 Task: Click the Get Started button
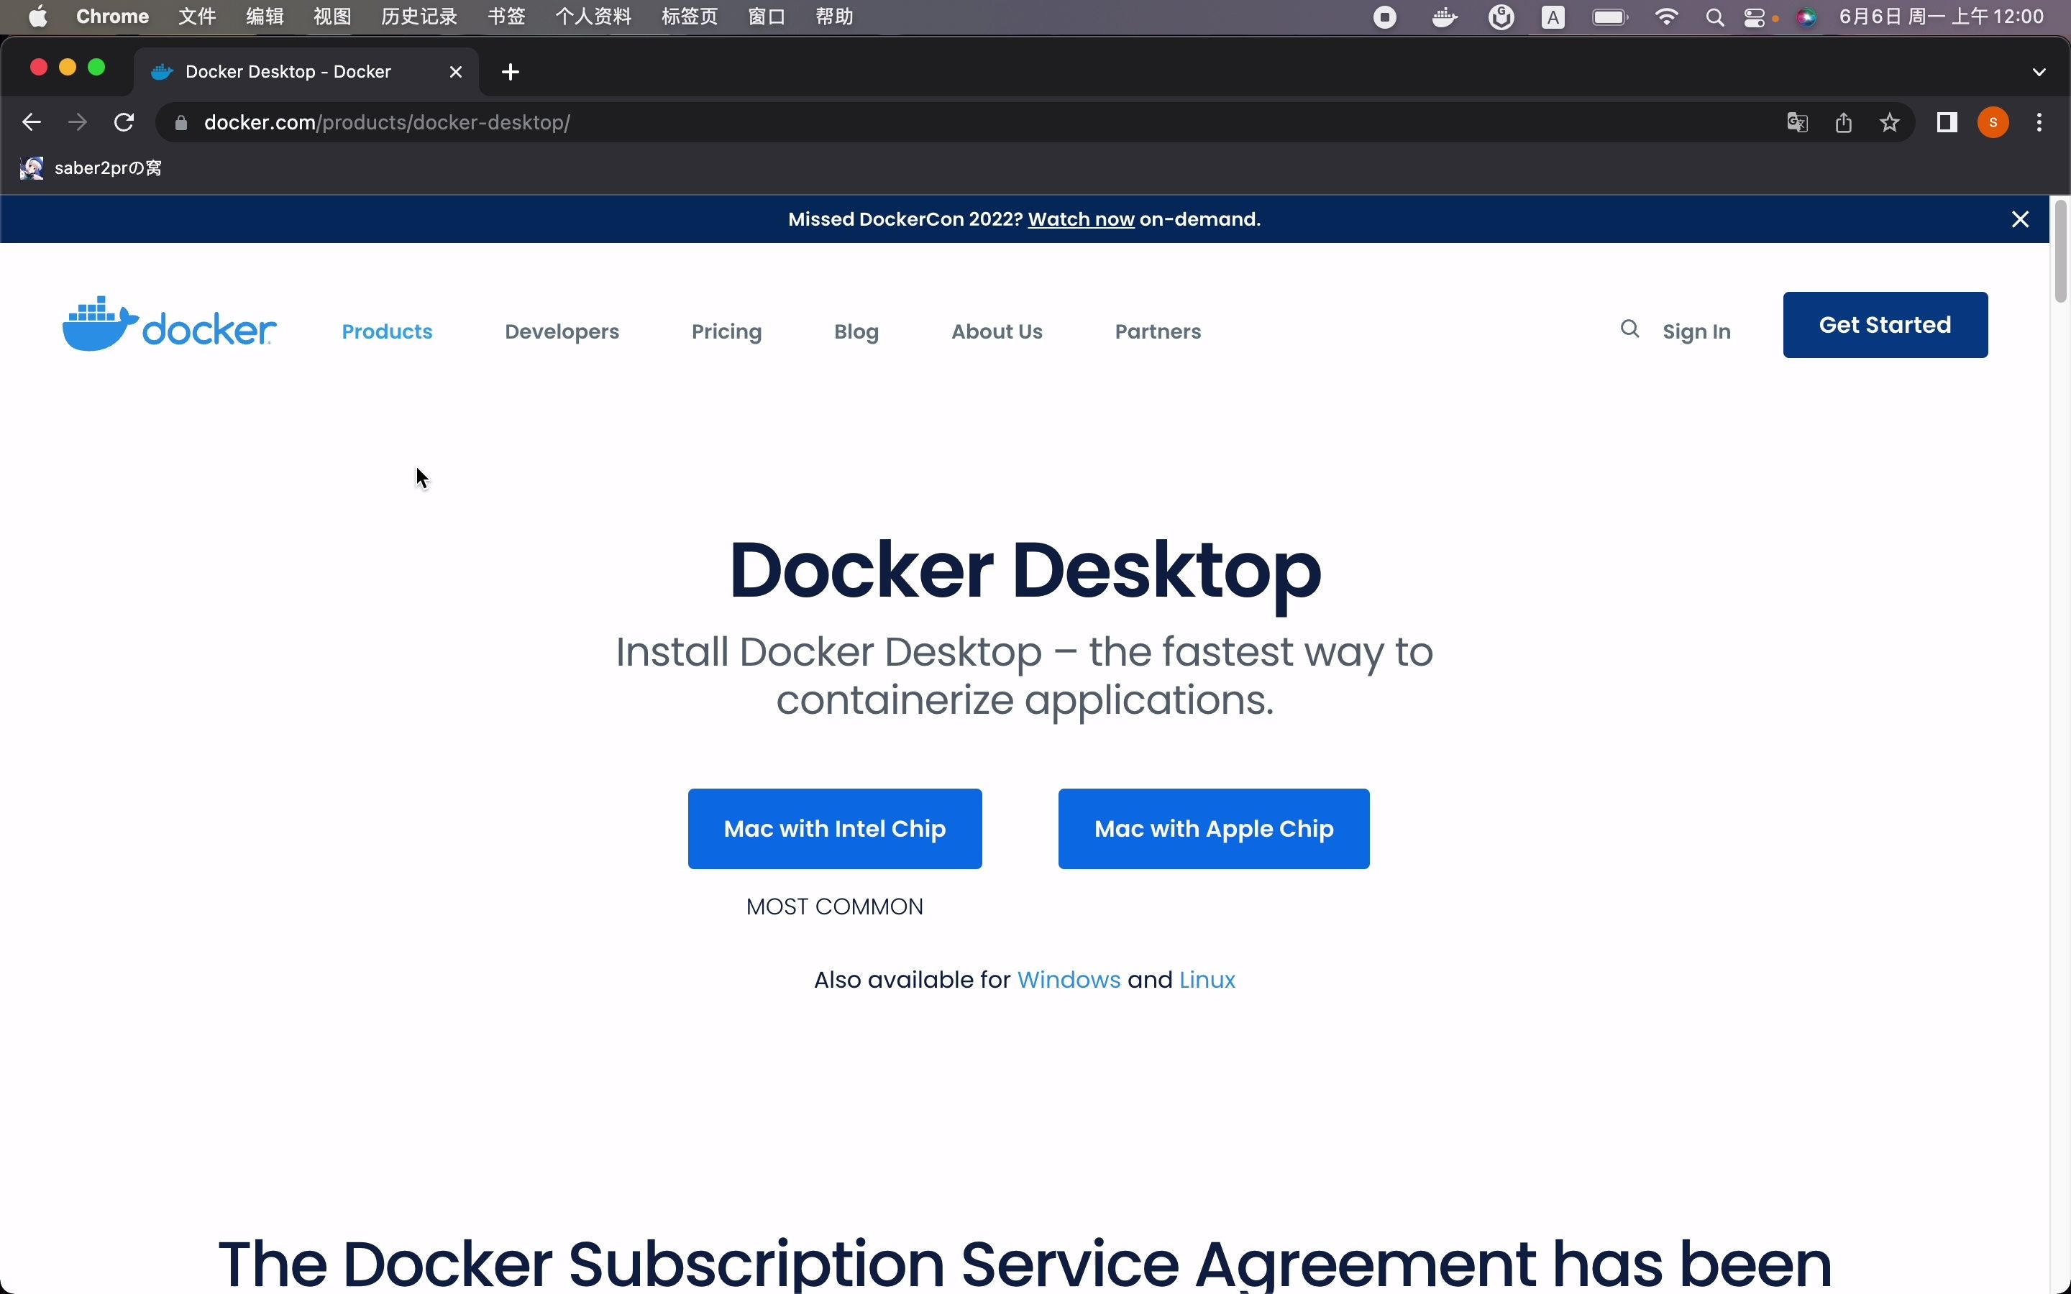1885,323
